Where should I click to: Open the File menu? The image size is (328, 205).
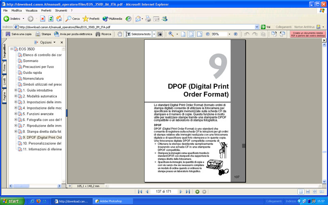pos(5,11)
